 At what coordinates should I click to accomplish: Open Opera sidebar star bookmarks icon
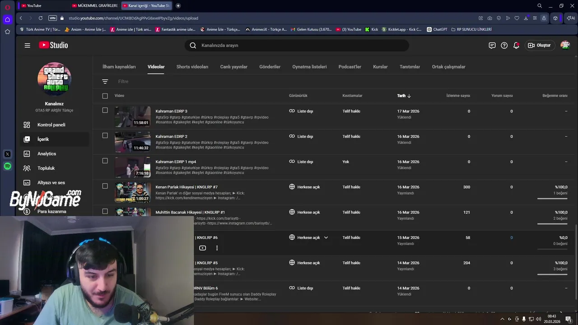(x=7, y=32)
